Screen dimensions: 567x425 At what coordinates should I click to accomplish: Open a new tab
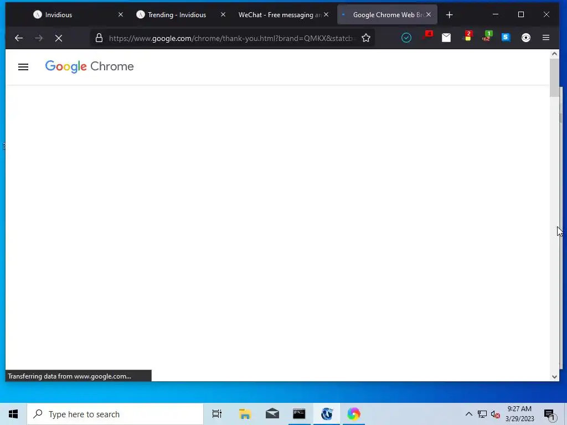pos(449,15)
